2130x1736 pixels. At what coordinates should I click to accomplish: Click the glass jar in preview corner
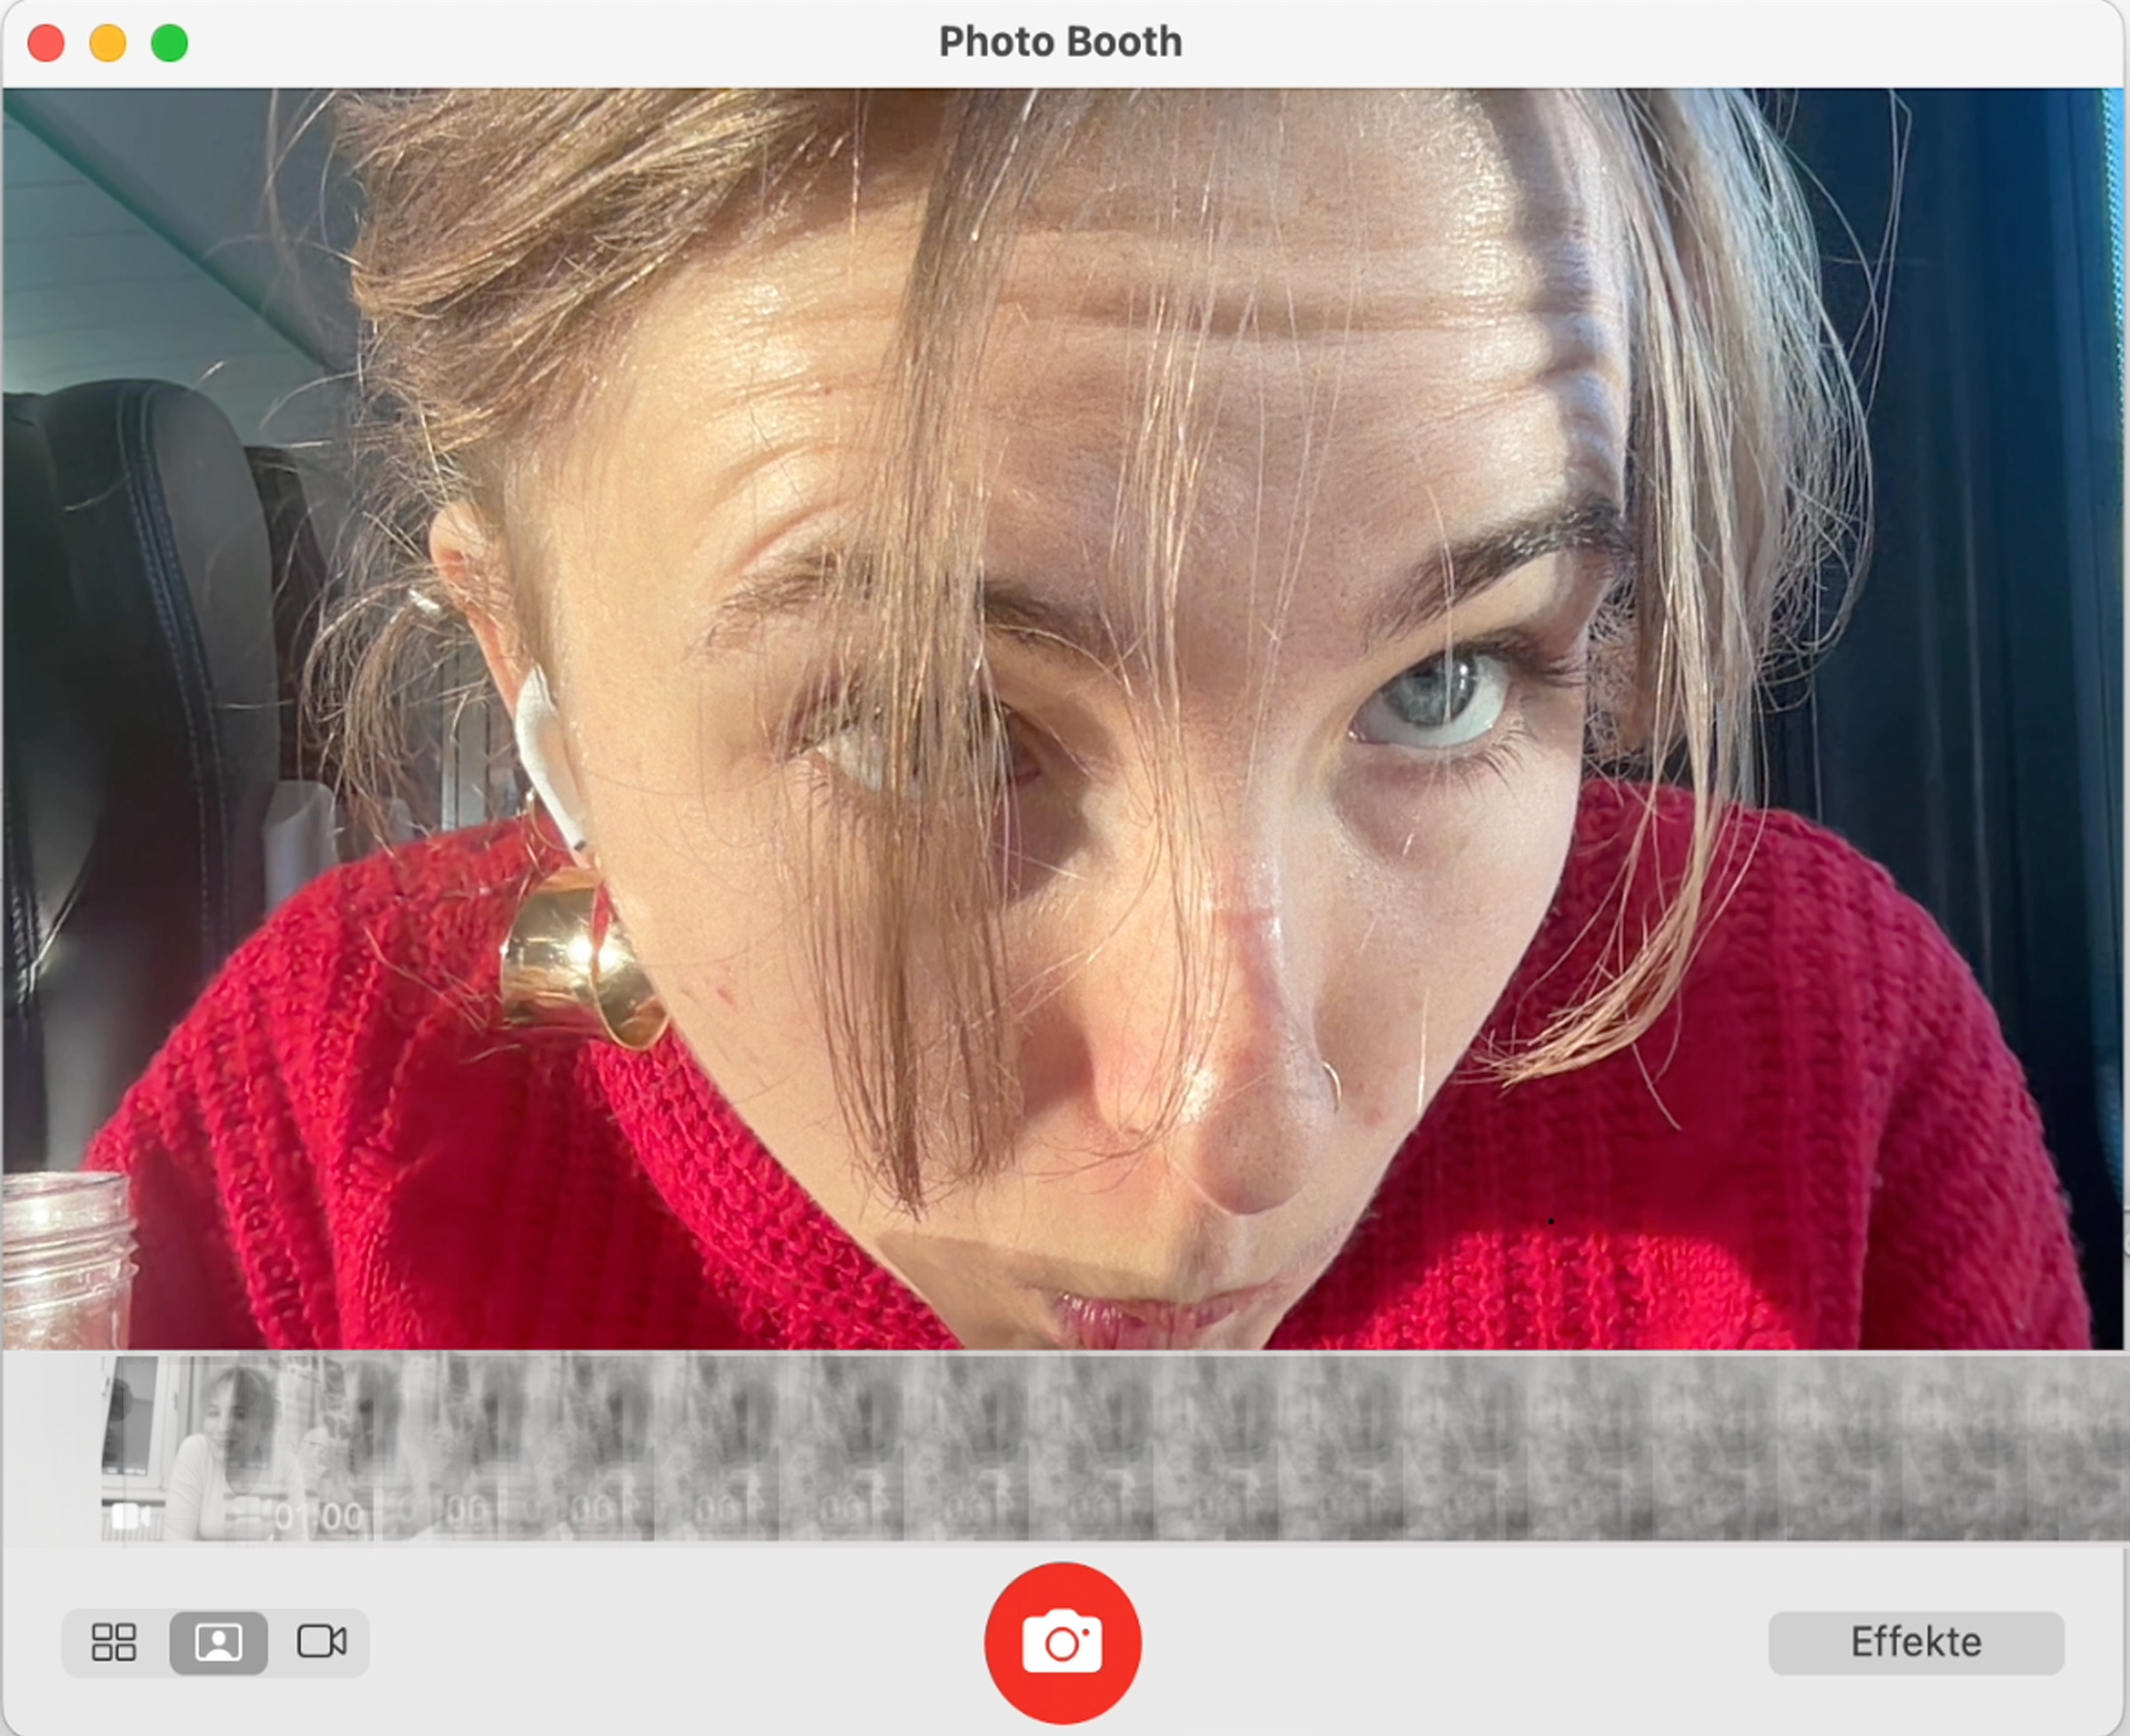point(63,1262)
